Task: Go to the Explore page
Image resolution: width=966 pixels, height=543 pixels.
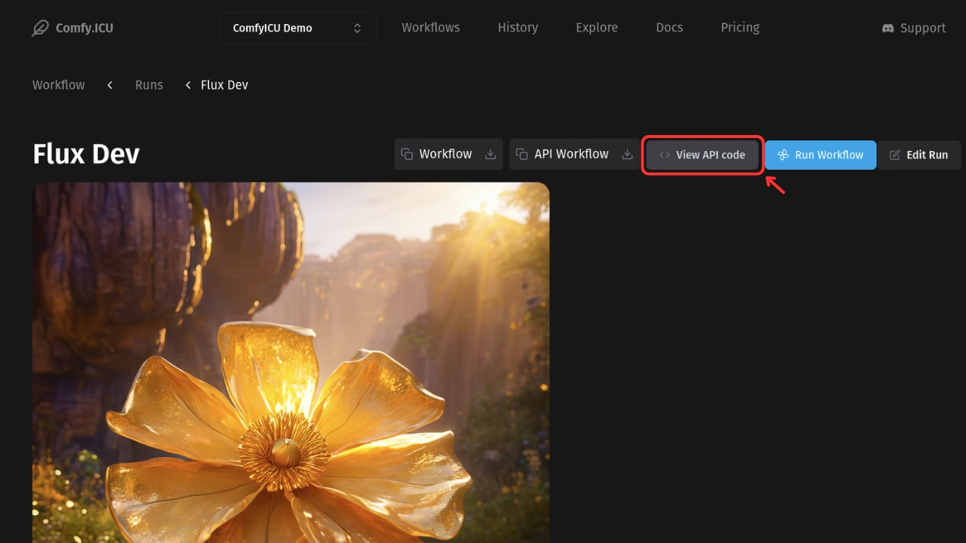Action: 597,27
